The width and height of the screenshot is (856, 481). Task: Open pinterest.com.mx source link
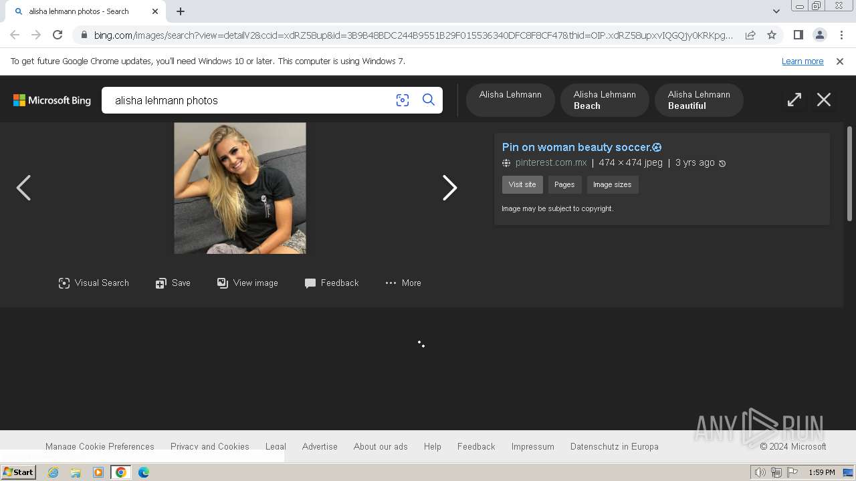[551, 162]
